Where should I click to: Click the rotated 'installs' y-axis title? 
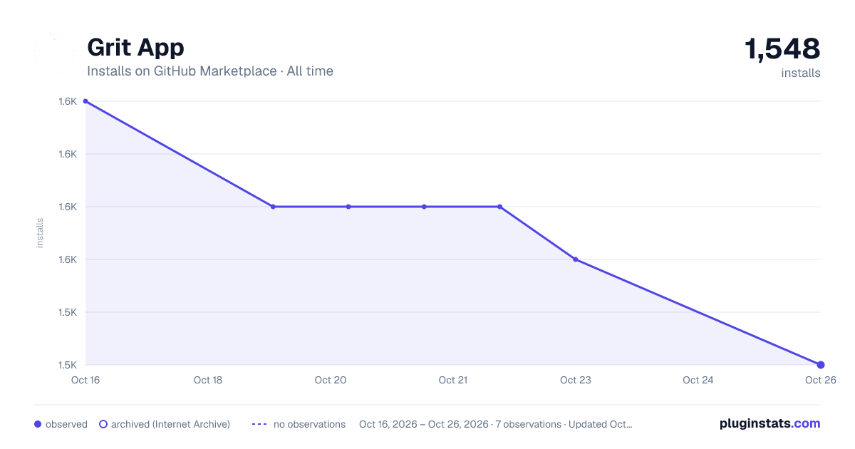coord(40,233)
